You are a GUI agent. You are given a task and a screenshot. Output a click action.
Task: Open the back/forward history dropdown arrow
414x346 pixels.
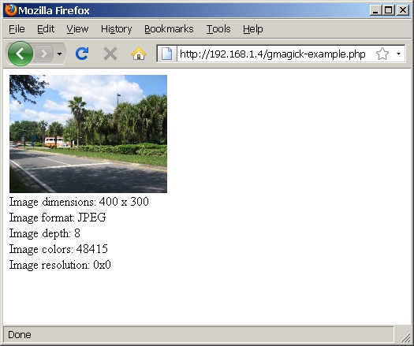point(60,54)
